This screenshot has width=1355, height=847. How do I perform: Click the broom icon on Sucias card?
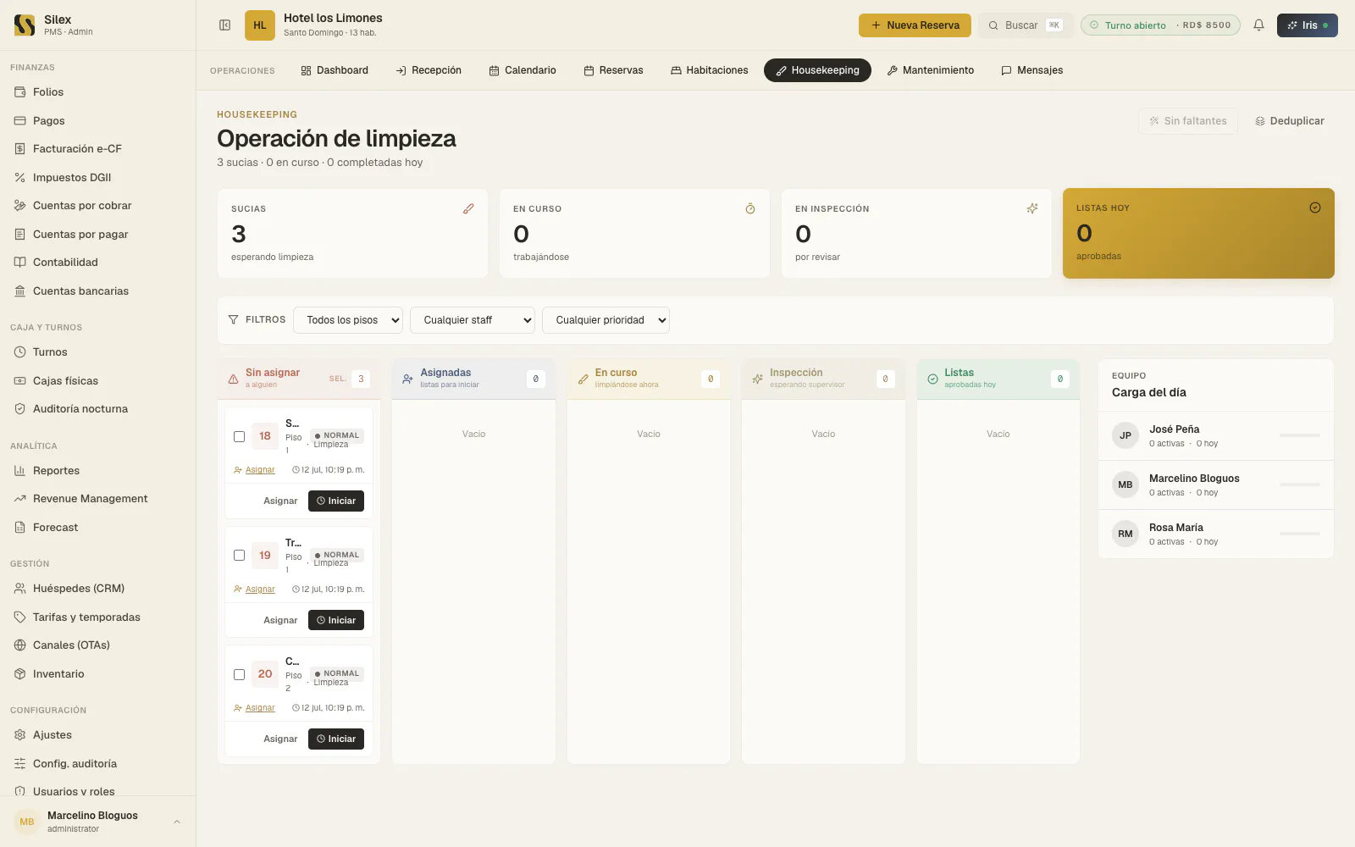tap(468, 208)
